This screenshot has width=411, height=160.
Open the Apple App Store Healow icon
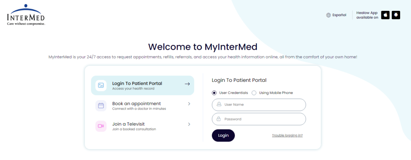pyautogui.click(x=385, y=15)
